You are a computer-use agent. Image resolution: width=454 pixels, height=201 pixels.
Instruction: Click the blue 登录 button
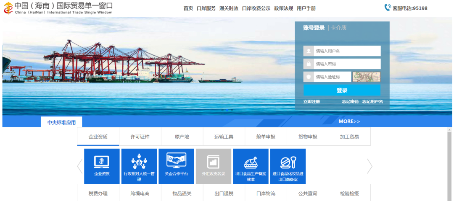click(x=342, y=90)
